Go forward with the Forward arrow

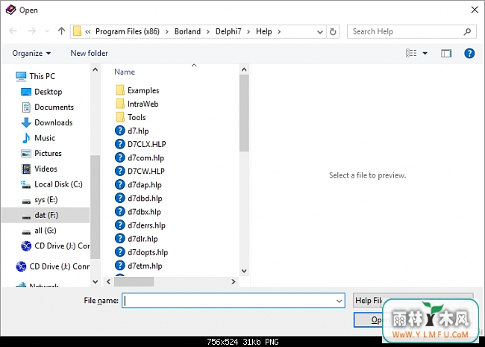pyautogui.click(x=31, y=31)
